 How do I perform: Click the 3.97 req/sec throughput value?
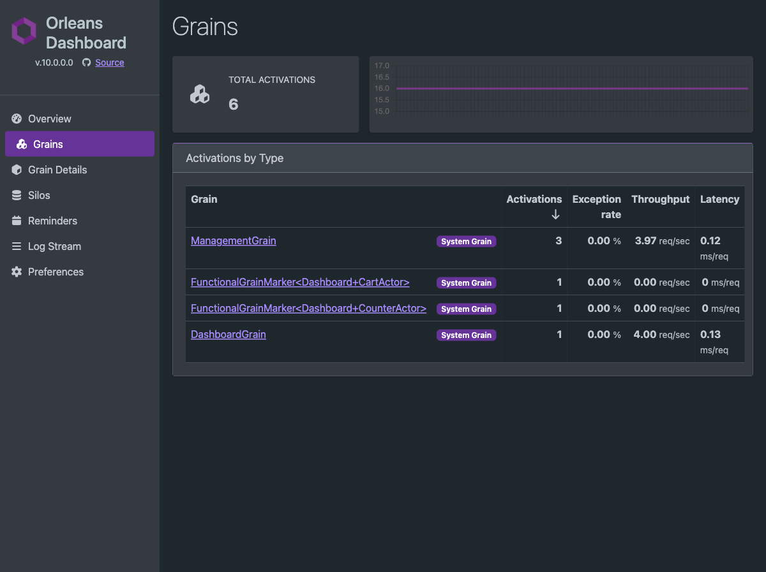tap(662, 241)
